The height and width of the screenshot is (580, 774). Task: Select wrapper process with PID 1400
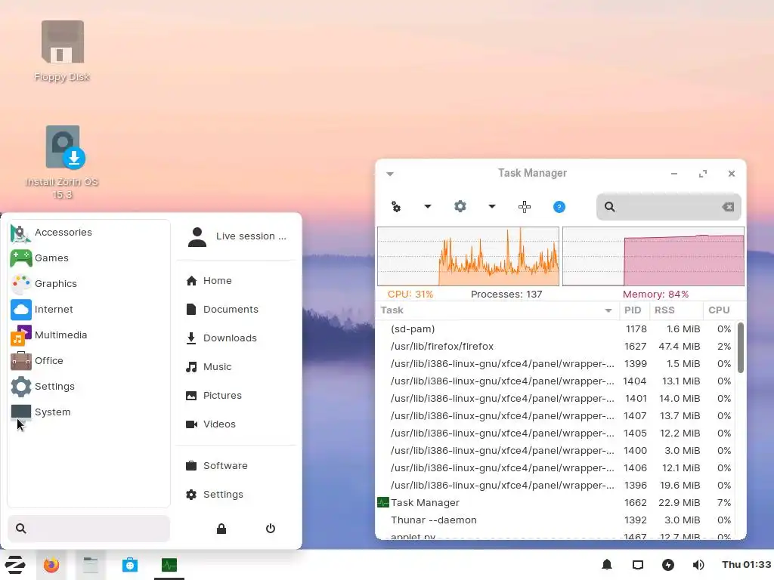click(556, 450)
